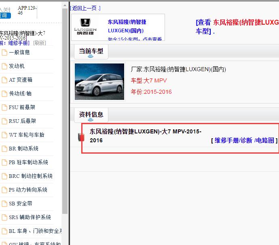Click the 查看 东风裕隆 车型 link
The width and height of the screenshot is (279, 245).
(x=237, y=27)
